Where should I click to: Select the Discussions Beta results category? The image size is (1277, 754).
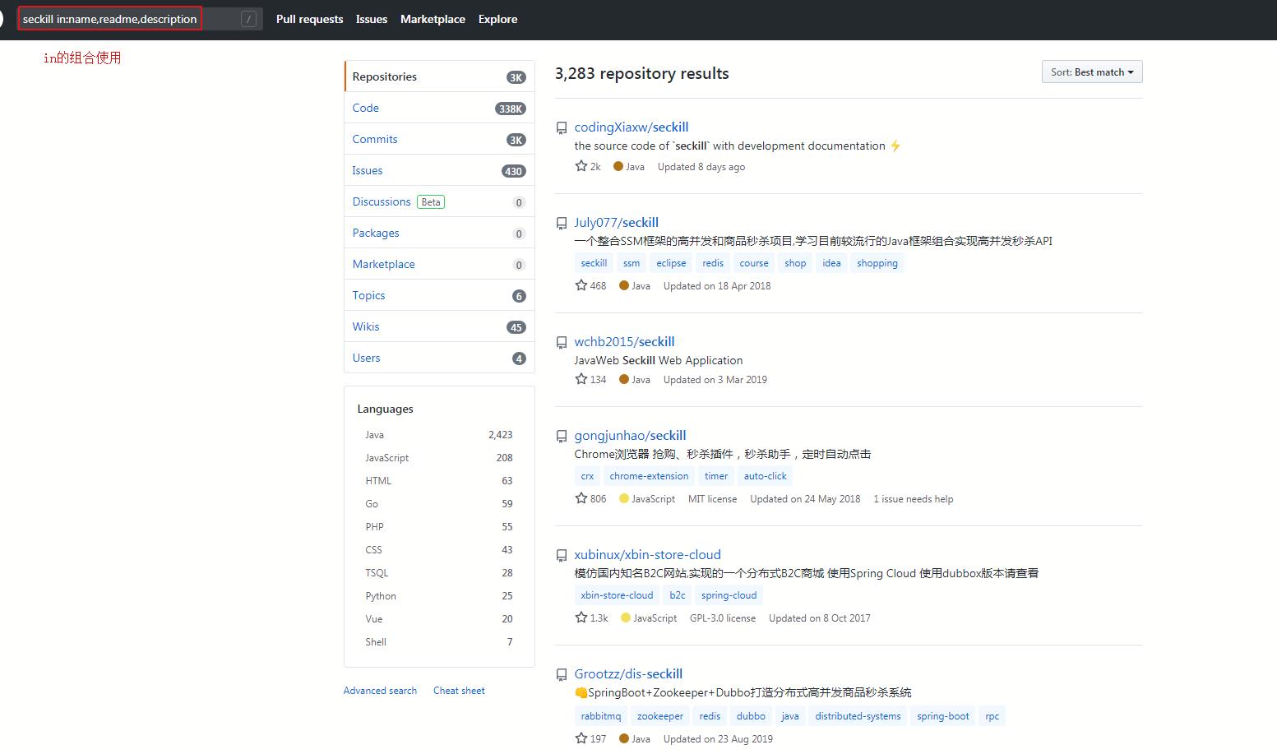pos(439,201)
